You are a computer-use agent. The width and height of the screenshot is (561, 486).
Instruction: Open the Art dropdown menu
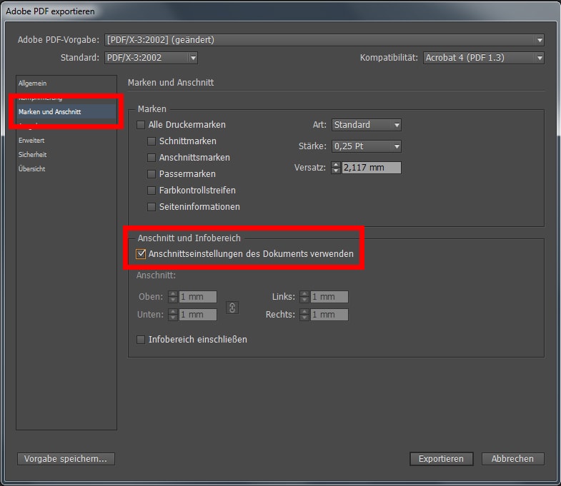(367, 125)
